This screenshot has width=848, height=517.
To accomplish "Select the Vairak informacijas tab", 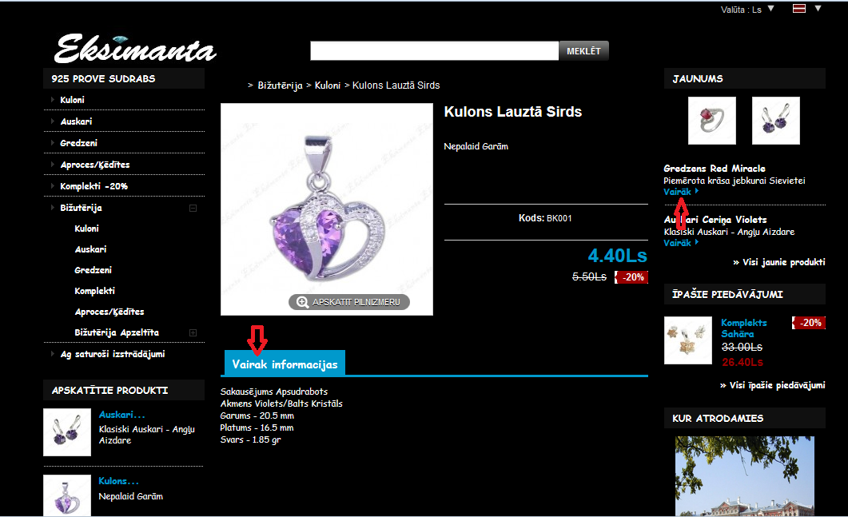I will (x=285, y=364).
